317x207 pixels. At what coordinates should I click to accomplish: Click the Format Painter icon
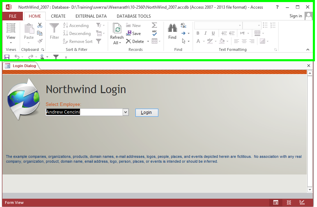39,41
